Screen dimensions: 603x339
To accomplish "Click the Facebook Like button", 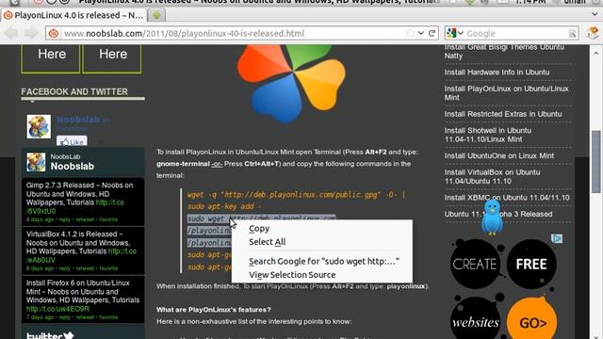I will coord(72,141).
